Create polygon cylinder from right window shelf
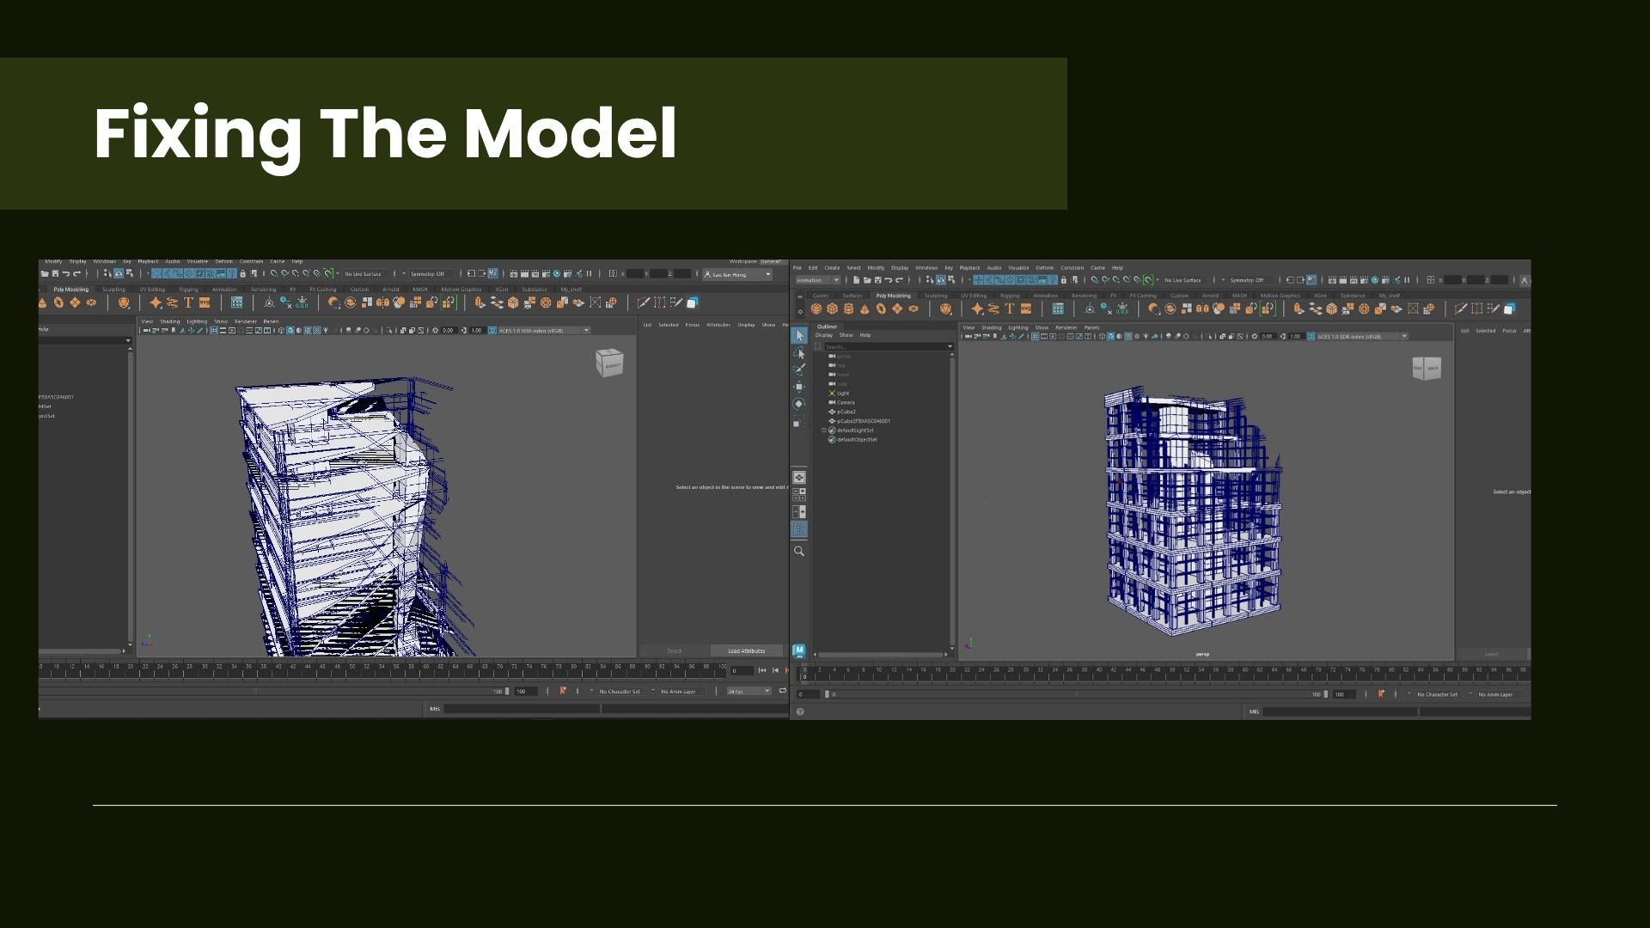Image resolution: width=1650 pixels, height=928 pixels. 849,308
